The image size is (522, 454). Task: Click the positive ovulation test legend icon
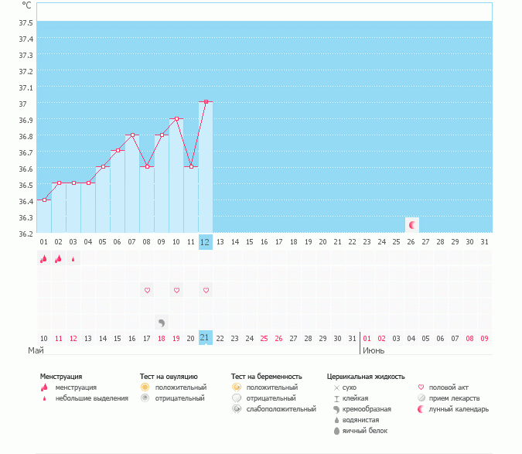145,387
